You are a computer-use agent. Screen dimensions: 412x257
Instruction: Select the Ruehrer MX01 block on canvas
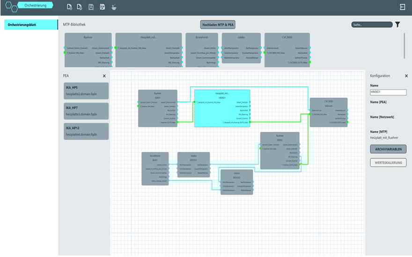pyautogui.click(x=158, y=108)
